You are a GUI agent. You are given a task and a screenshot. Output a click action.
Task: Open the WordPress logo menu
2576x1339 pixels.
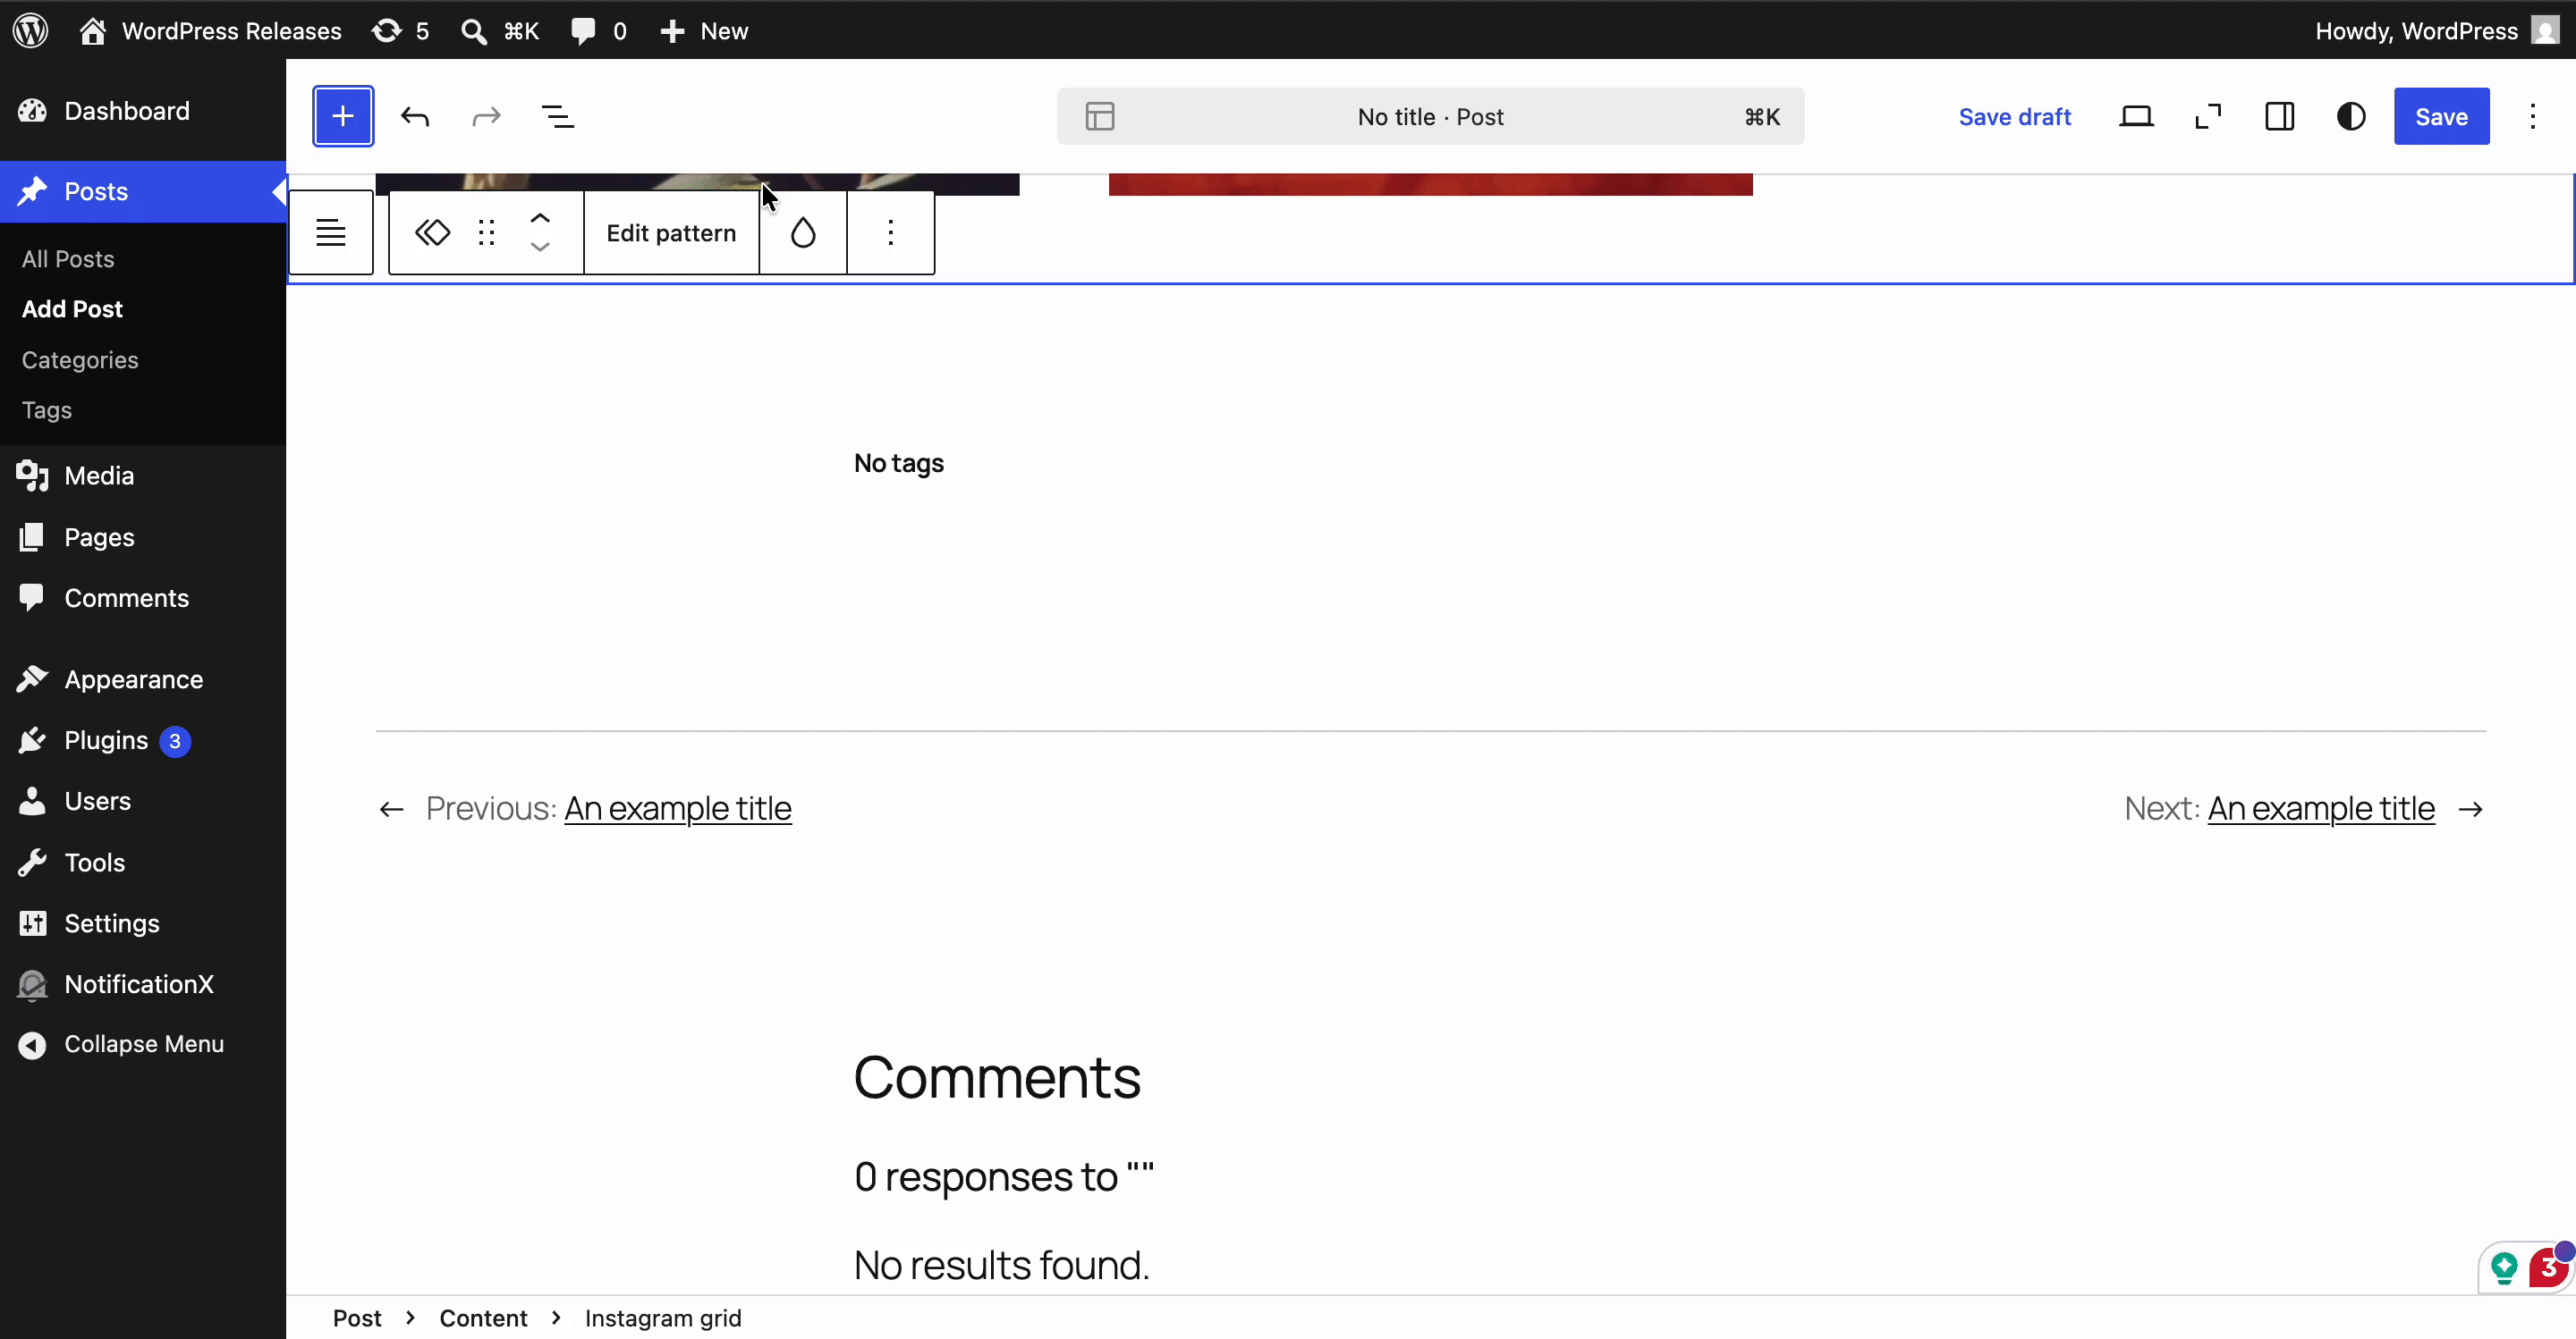coord(30,30)
